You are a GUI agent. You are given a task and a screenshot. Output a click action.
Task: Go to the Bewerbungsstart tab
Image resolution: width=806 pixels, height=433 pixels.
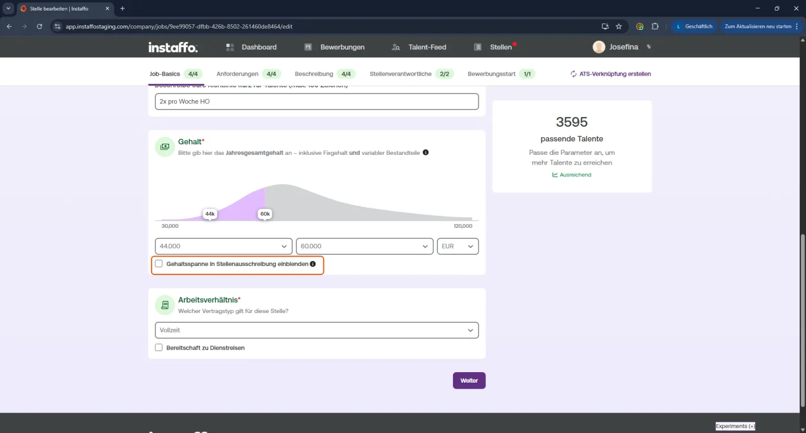click(502, 74)
